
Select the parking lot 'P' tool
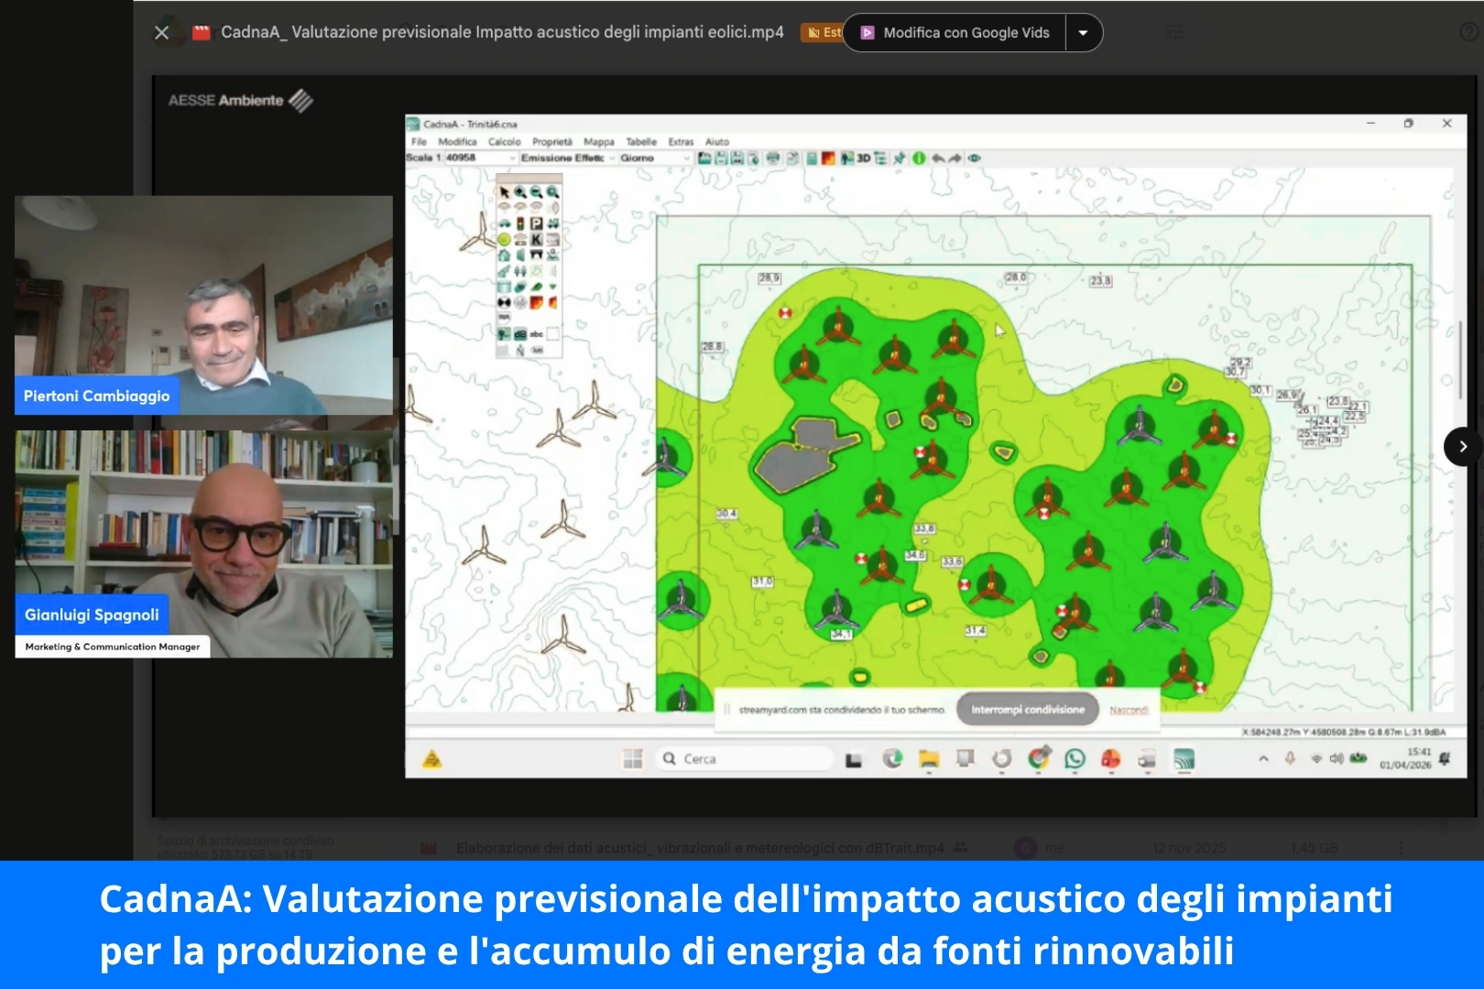[x=537, y=223]
